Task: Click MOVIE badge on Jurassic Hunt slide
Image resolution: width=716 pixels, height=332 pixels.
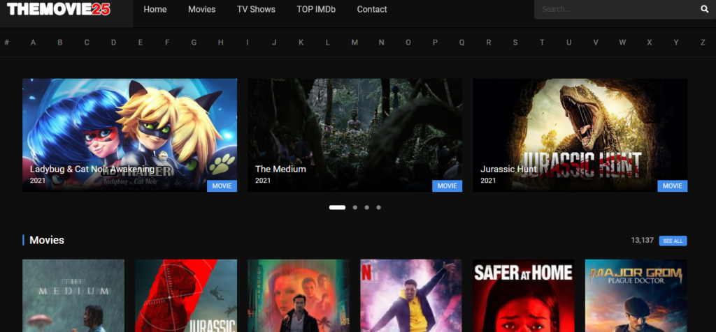Action: pos(672,186)
